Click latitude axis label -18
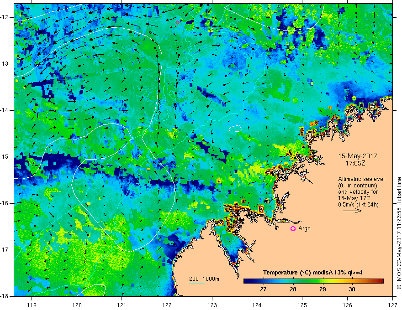The image size is (402, 310). pyautogui.click(x=5, y=296)
